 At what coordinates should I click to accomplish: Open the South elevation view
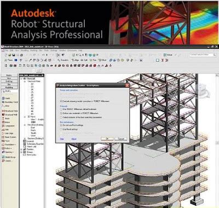coord(33,133)
